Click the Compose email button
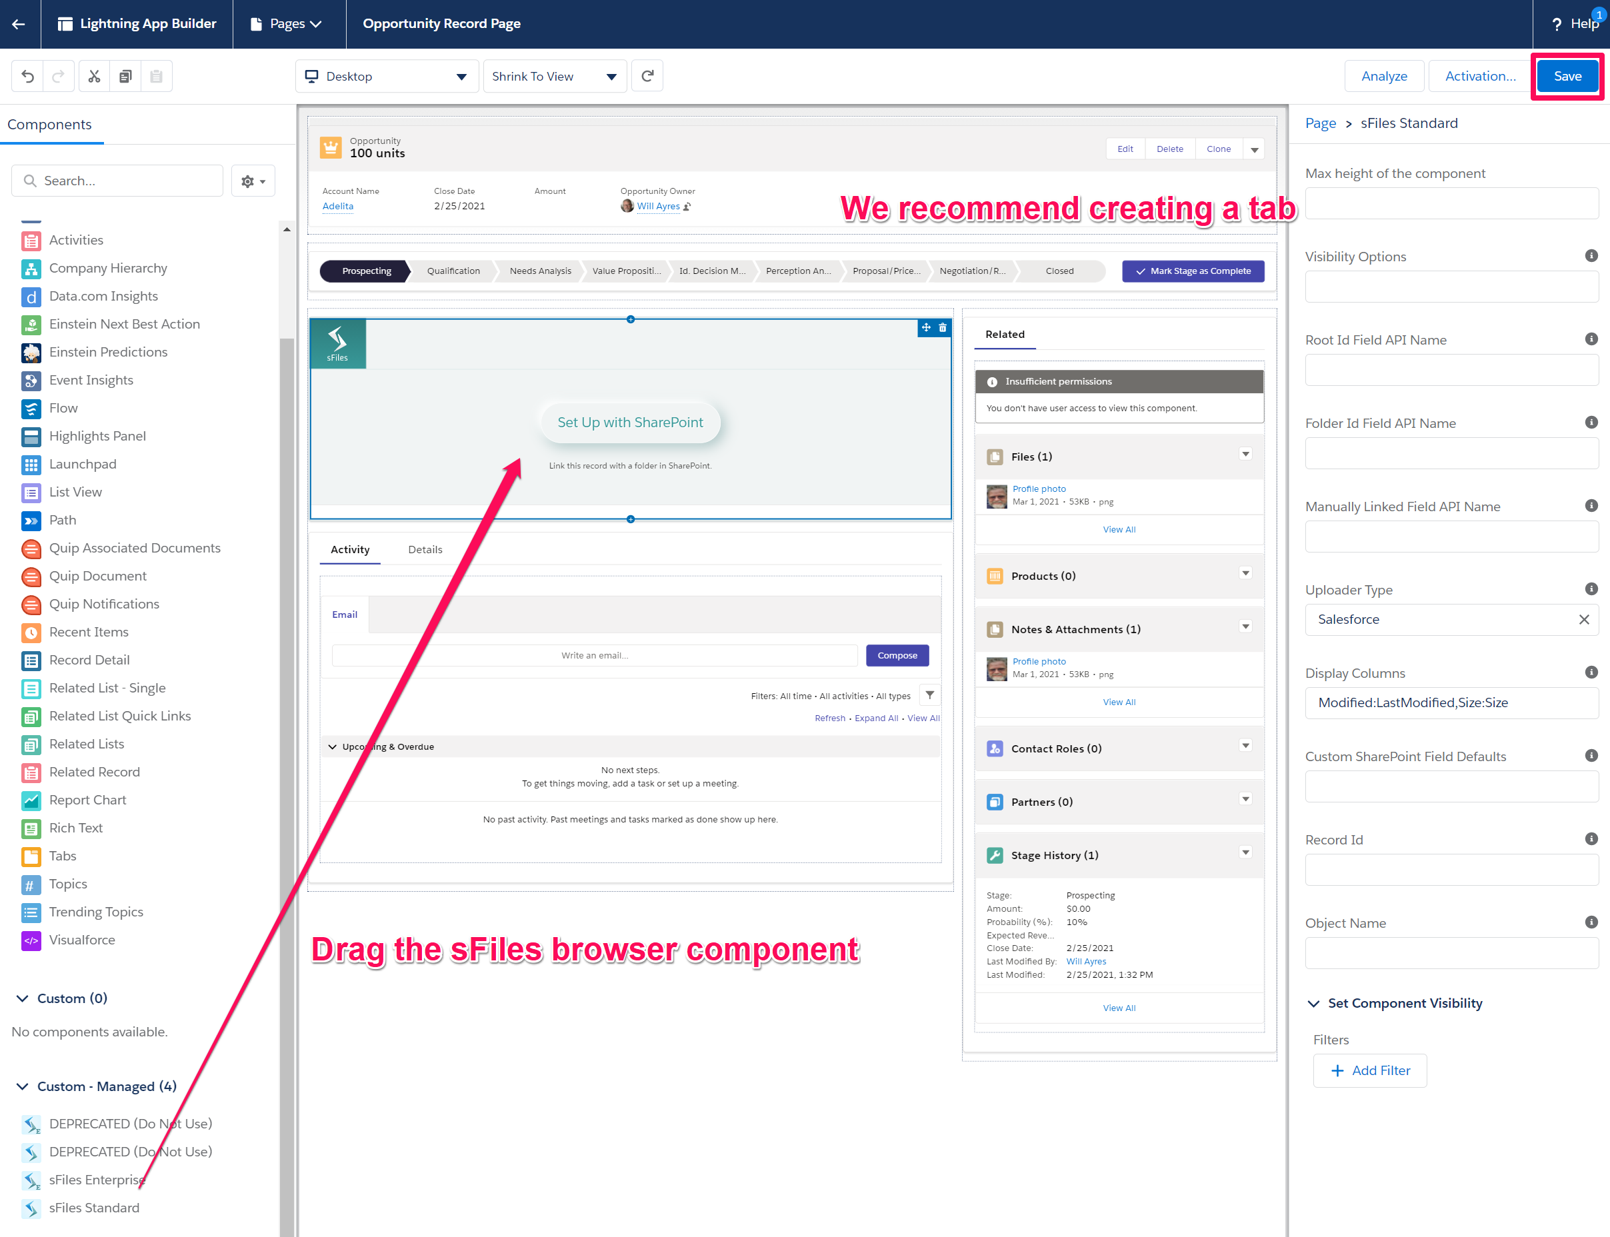 pos(897,655)
